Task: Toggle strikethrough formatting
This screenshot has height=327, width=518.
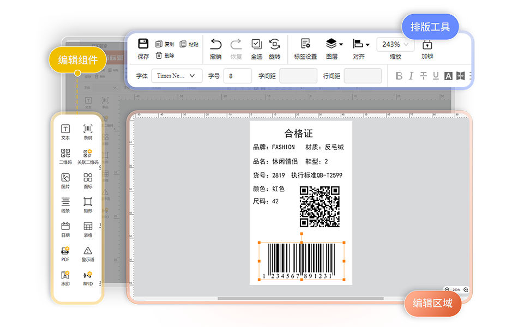Action: pos(424,76)
